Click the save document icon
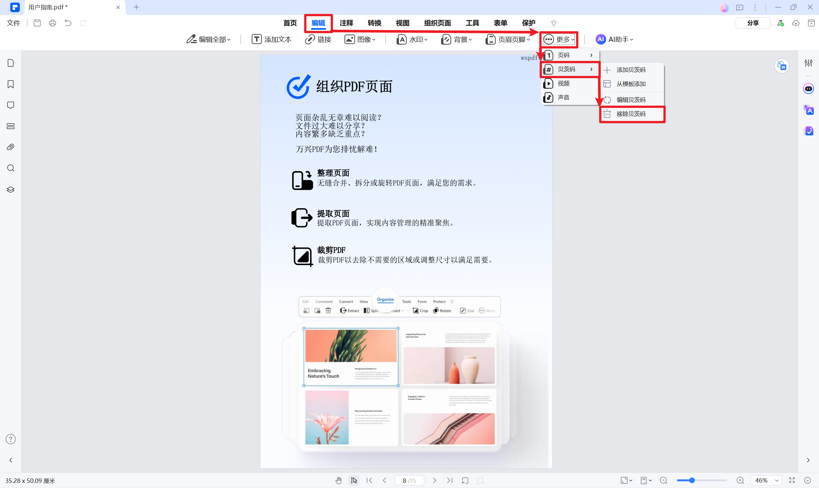 pyautogui.click(x=37, y=23)
